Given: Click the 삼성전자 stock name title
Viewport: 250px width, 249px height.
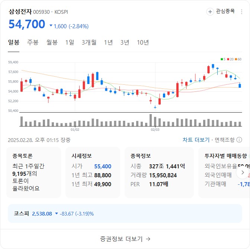Looking at the screenshot, I should pos(20,12).
